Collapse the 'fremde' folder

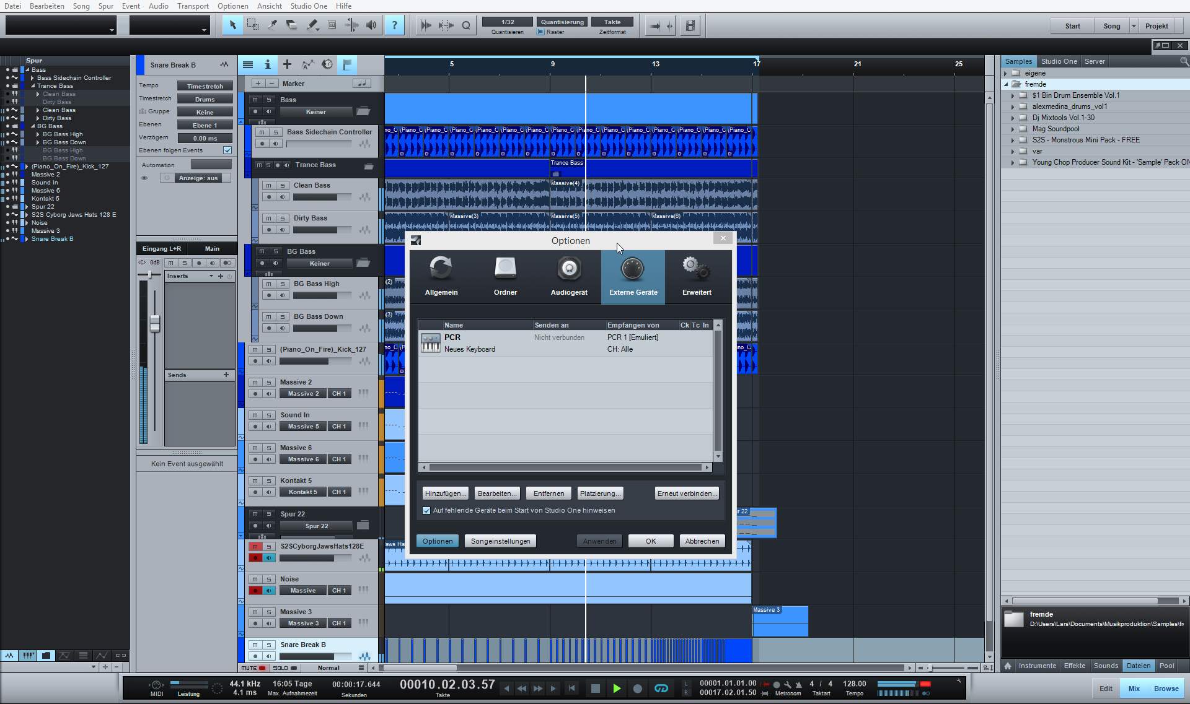pos(1007,84)
